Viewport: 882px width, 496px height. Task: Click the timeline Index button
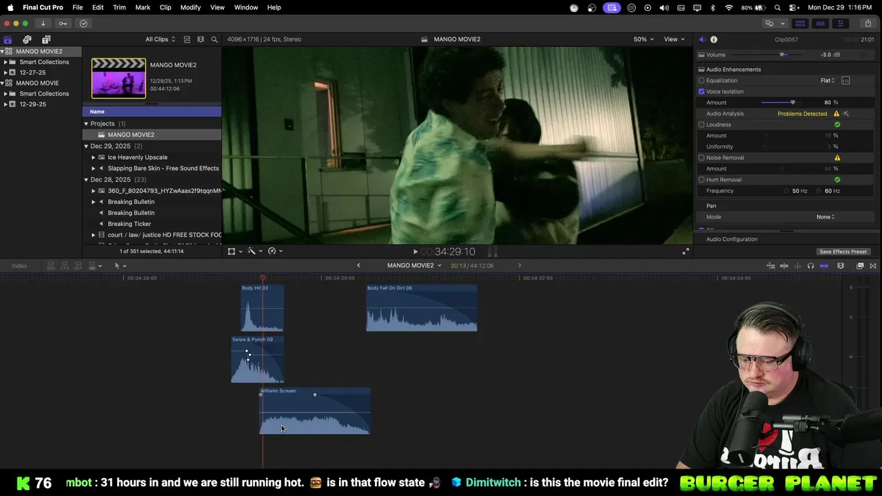19,266
